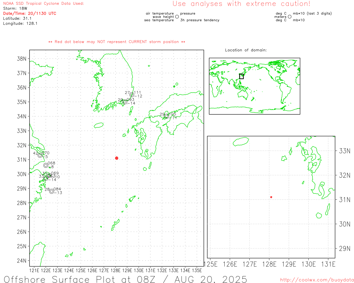Click the 128E label on zoomed inset map

pos(269,264)
